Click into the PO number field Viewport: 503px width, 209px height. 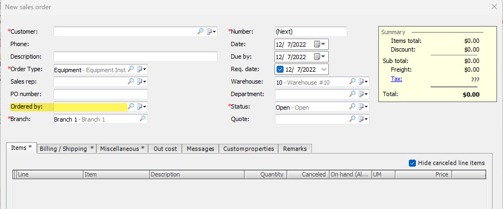pyautogui.click(x=101, y=94)
